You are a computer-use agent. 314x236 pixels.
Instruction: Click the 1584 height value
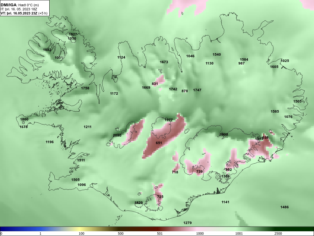pyautogui.click(x=244, y=59)
